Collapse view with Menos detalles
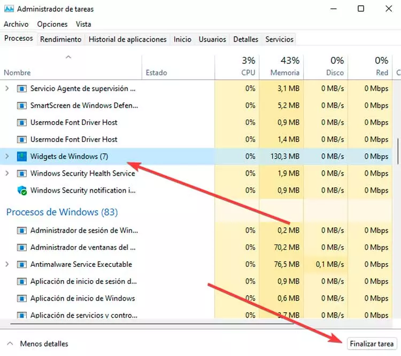The image size is (401, 356). click(37, 344)
